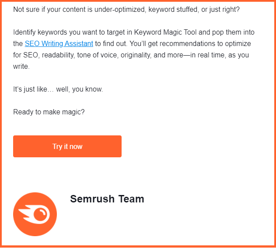The image size is (276, 248).
Task: Click the 'Ready to make magic?' line
Action: [x=49, y=112]
